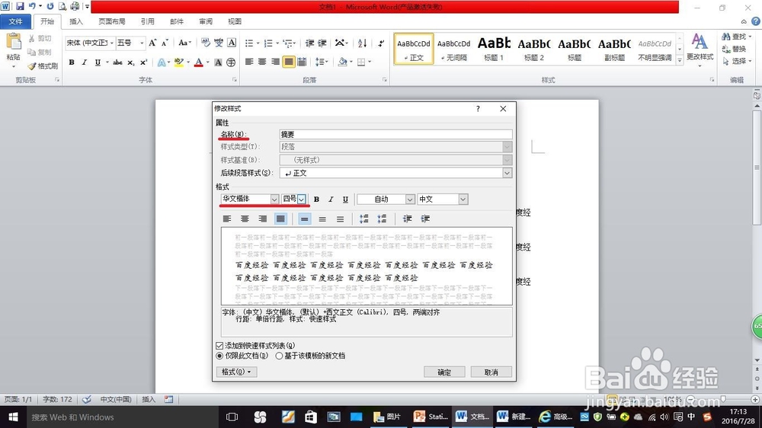The image size is (762, 428).
Task: Click the shading paint bucket icon
Action: (x=343, y=62)
